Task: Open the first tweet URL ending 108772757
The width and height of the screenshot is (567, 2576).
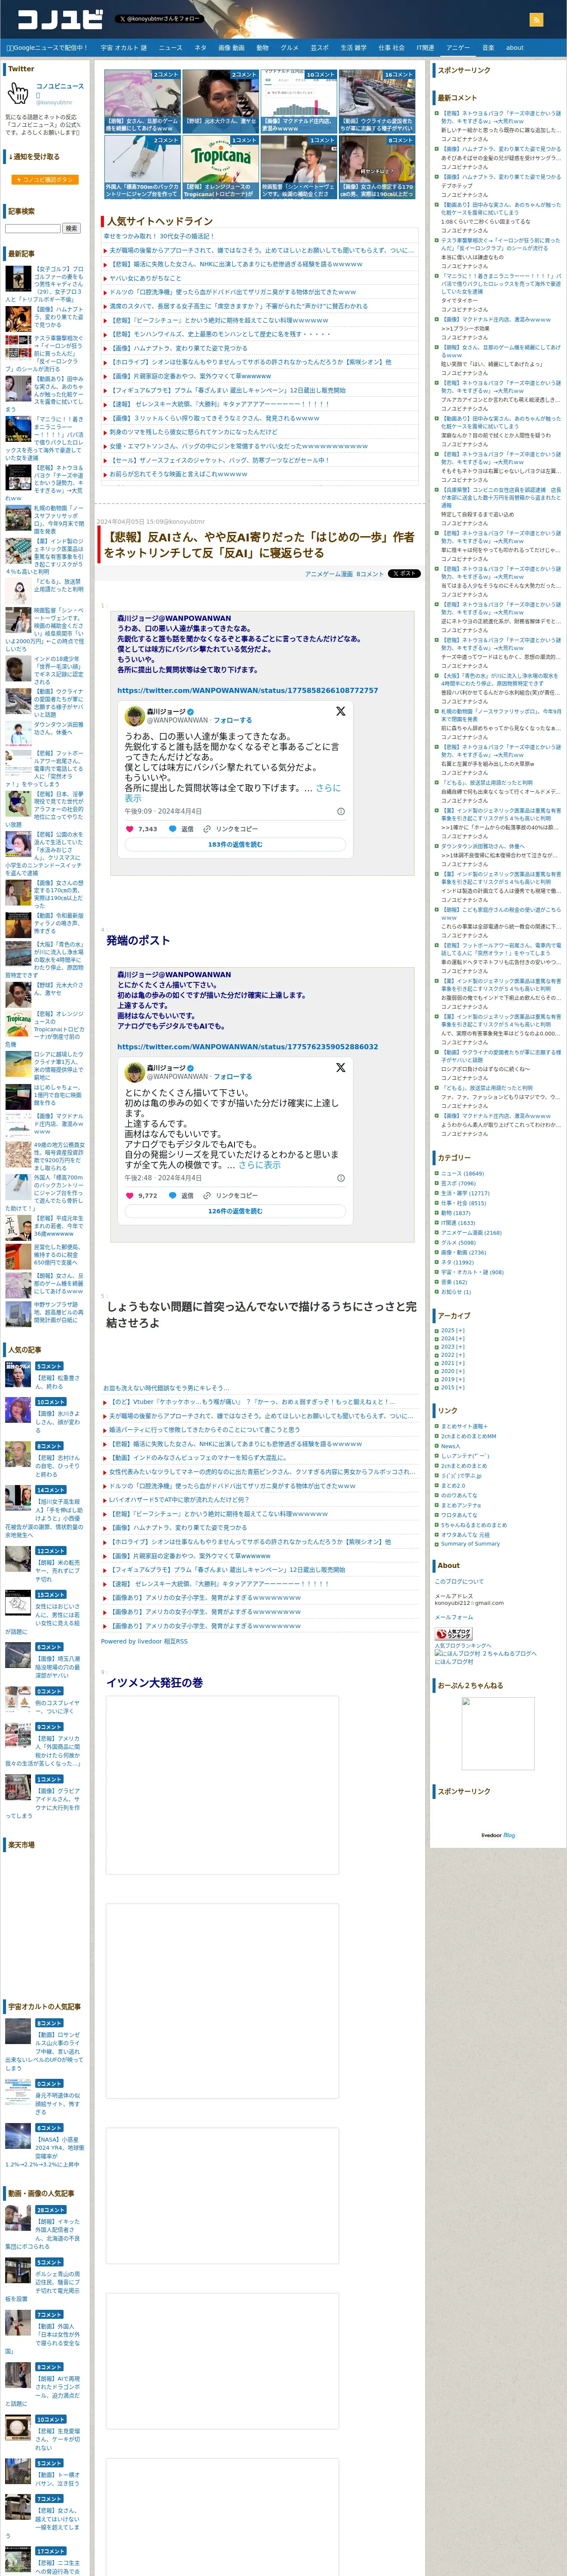Action: pyautogui.click(x=247, y=690)
